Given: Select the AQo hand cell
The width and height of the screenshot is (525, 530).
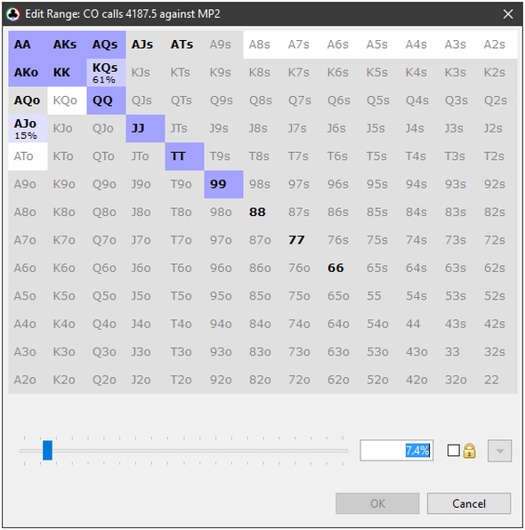Looking at the screenshot, I should coord(28,100).
